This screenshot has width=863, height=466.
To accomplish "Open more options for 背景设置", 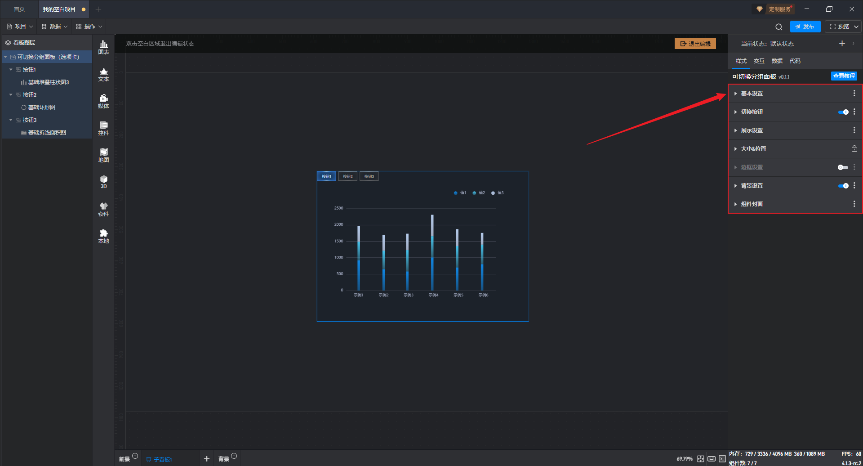I will coord(854,186).
